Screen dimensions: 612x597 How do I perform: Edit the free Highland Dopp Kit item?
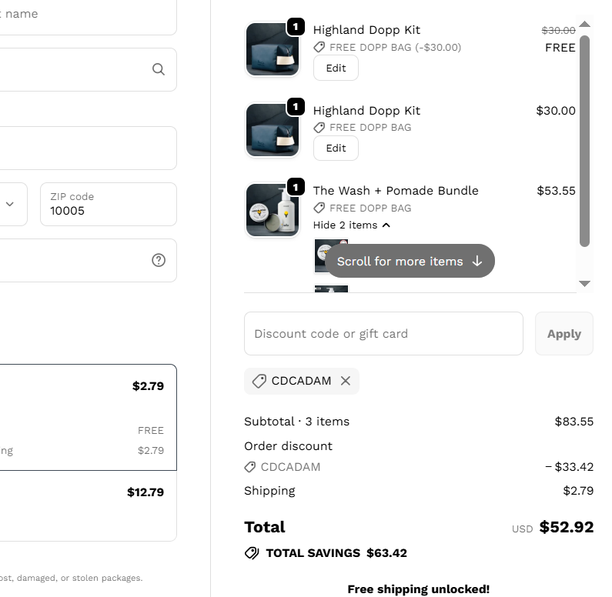(336, 68)
